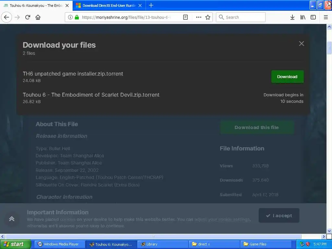Screen dimensions: 332x249
Task: Click Release: September 22, 2002 line
Action: [67, 170]
